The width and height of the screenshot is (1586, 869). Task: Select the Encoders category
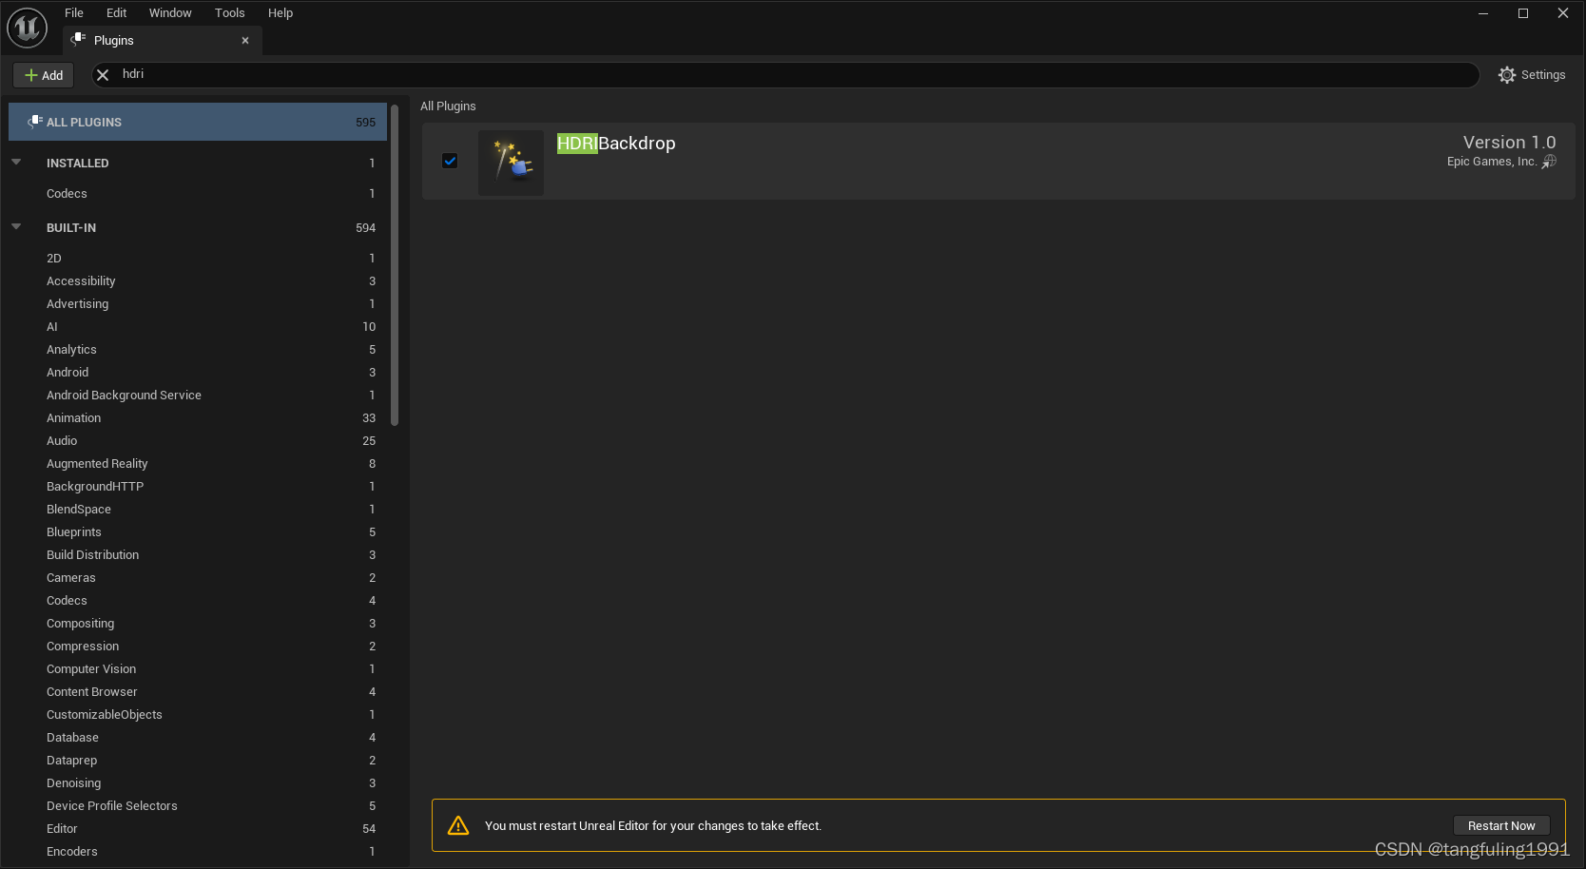pyautogui.click(x=198, y=851)
